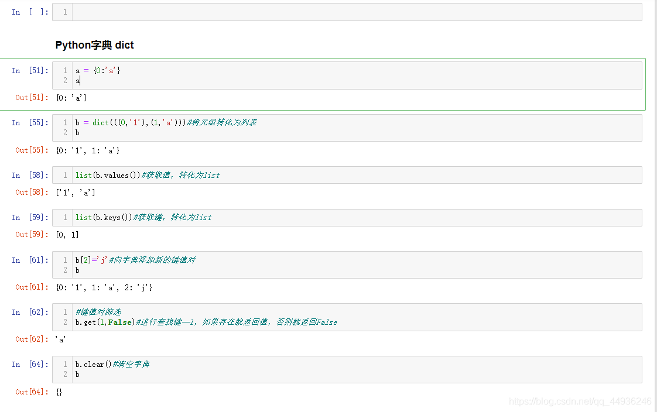Image resolution: width=657 pixels, height=412 pixels.
Task: Select the list(b.values()) code cell
Action: coord(347,175)
